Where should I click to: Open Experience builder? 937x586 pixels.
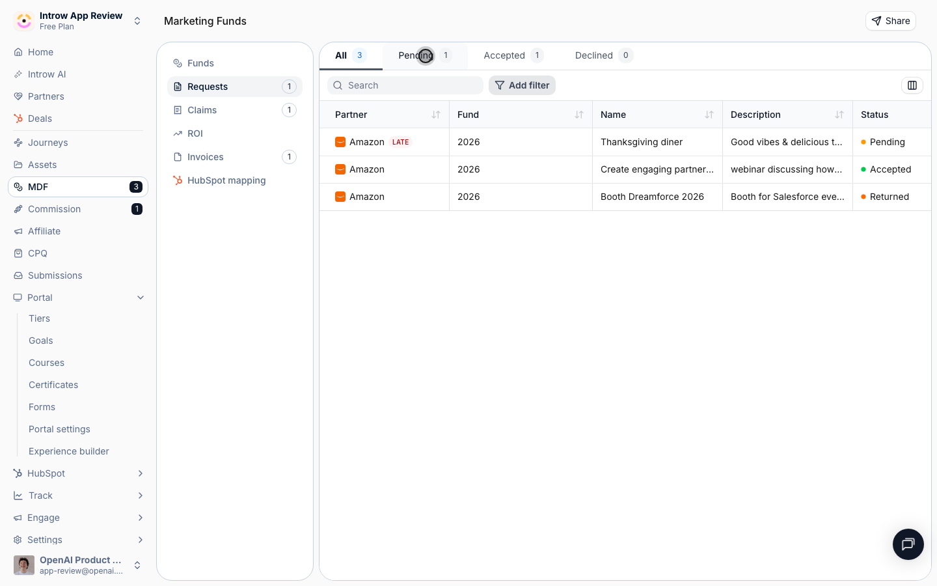(x=68, y=451)
